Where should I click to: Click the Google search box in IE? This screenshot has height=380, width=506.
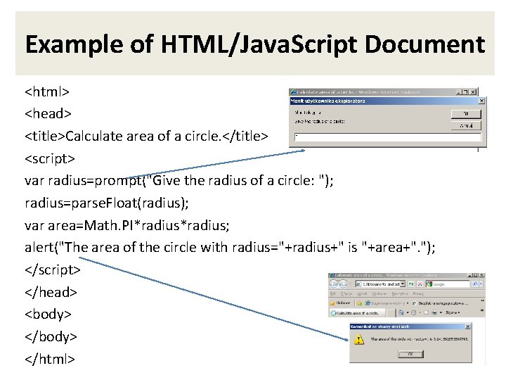point(448,284)
